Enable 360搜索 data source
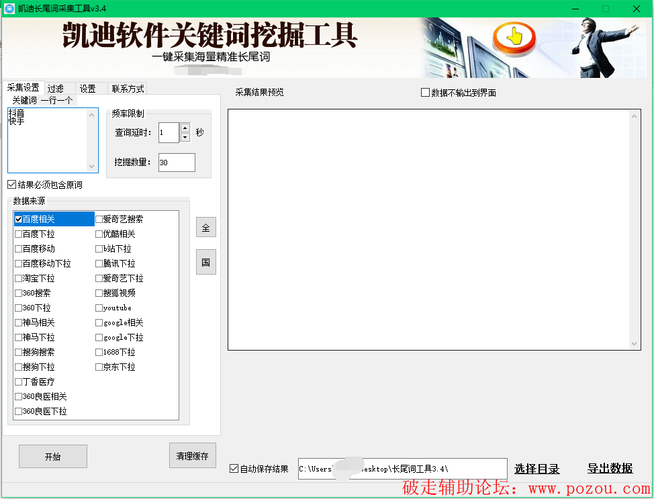This screenshot has width=654, height=499. click(18, 293)
